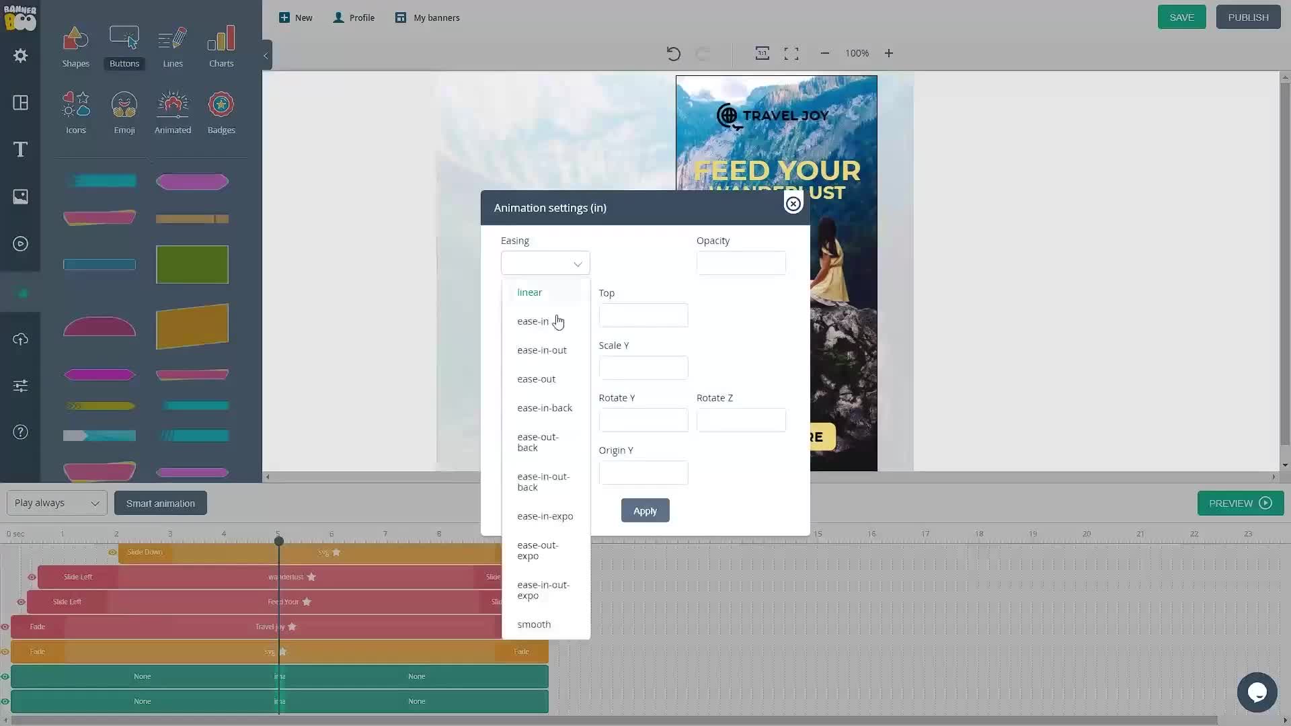The image size is (1291, 726).
Task: Open the chat support bubble
Action: (1257, 692)
